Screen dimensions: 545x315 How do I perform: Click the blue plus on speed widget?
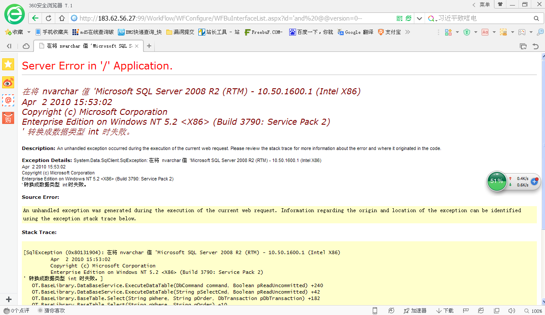534,181
